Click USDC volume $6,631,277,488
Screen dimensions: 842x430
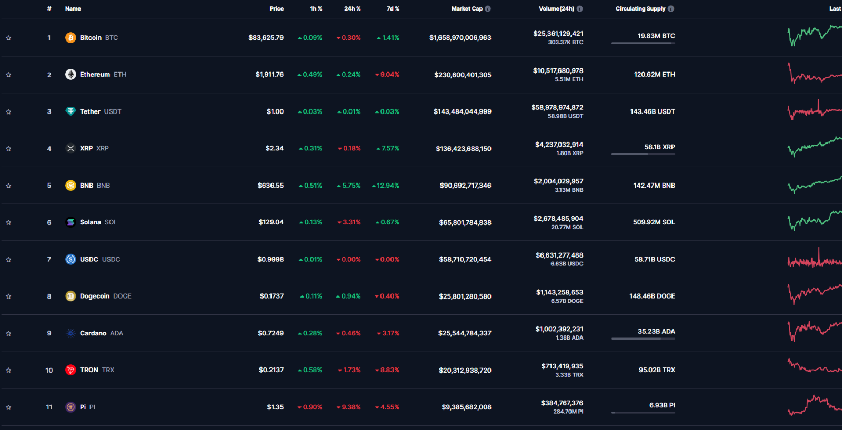(x=559, y=255)
